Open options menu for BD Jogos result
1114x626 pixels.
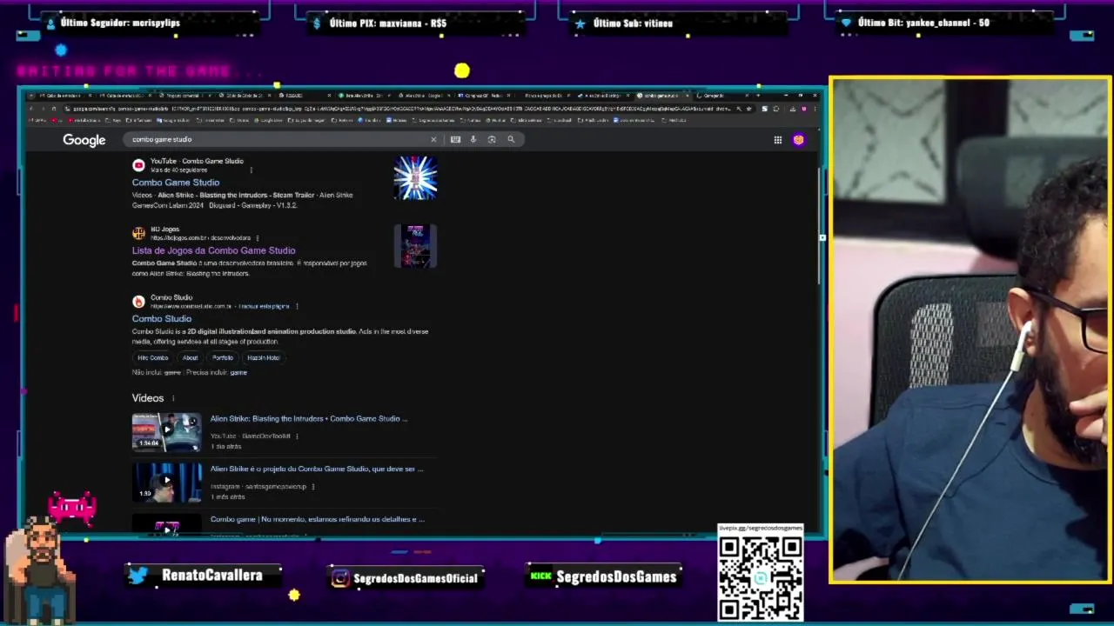(258, 237)
